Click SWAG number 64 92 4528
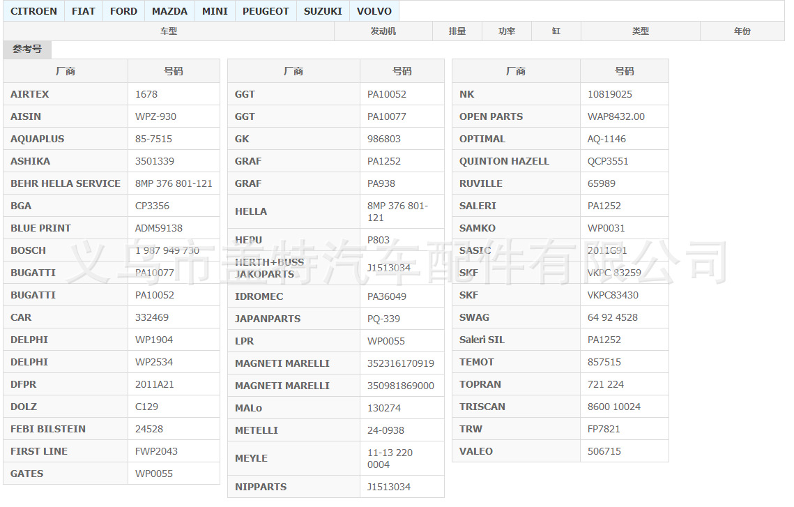The width and height of the screenshot is (794, 507). 625,317
